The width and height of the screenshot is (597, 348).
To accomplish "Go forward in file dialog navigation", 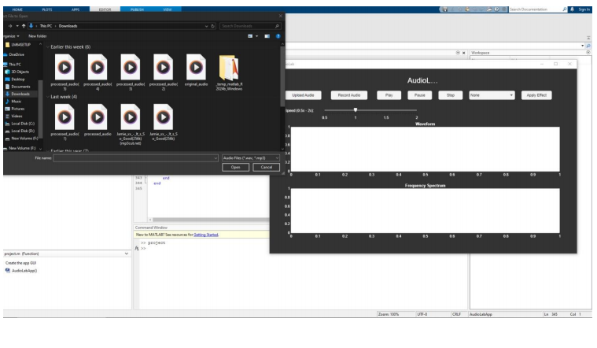I will (x=10, y=26).
